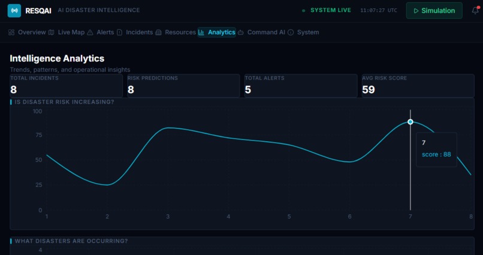Select the Analytics tab
The image size is (483, 255).
click(x=216, y=32)
